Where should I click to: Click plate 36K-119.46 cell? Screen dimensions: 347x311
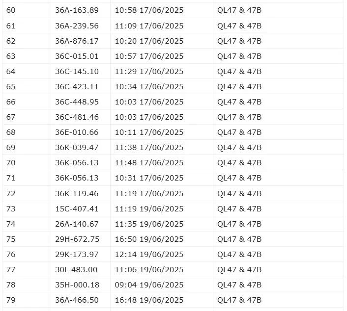(77, 193)
